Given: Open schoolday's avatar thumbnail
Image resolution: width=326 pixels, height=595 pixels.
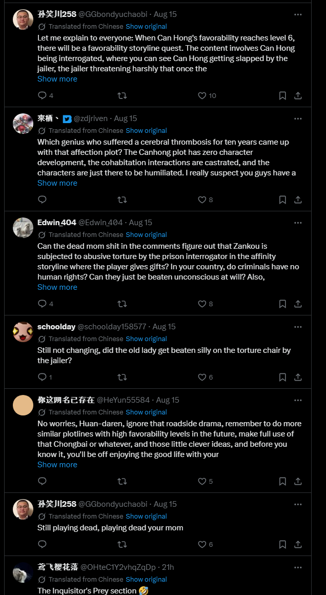Looking at the screenshot, I should pos(23,332).
